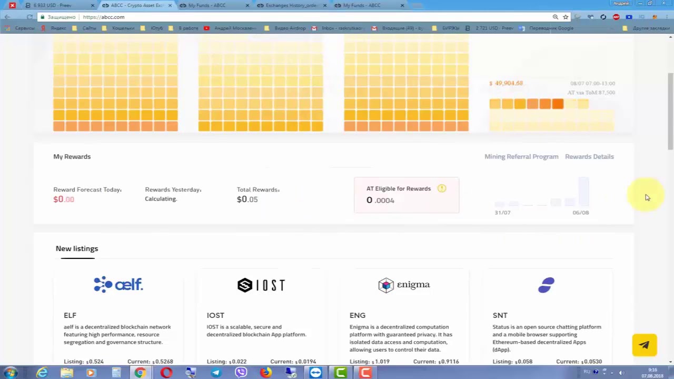Open the Кошельки bookmarks folder
This screenshot has width=674, height=379.
pos(118,28)
